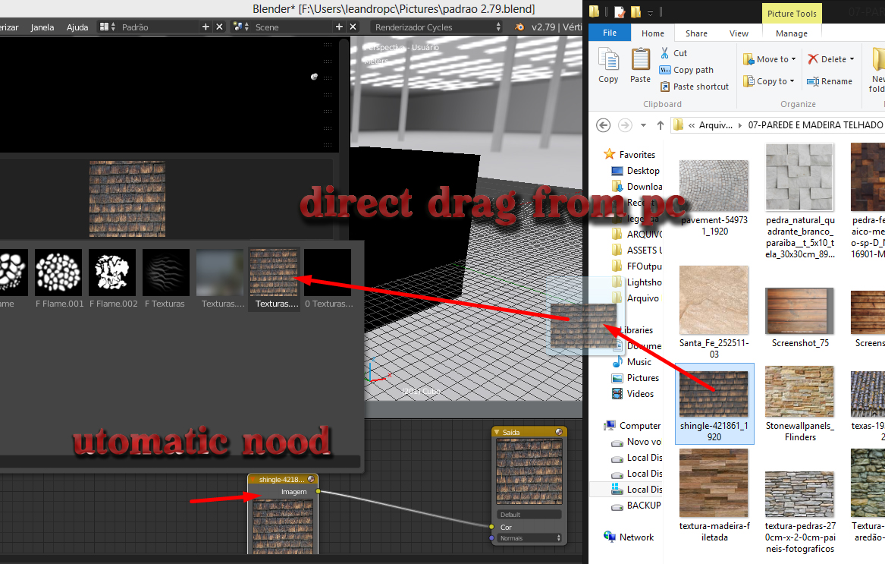
Task: Click the Cor input socket on Saída node
Action: coord(491,527)
